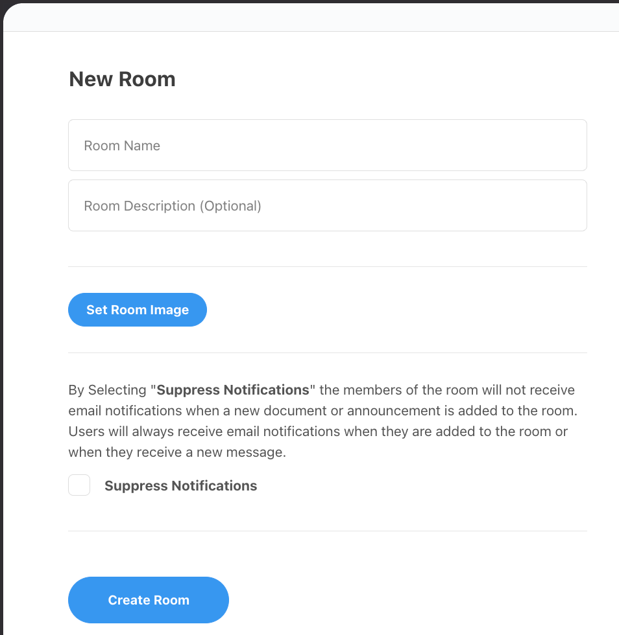This screenshot has height=635, width=619.
Task: Open the room image picker via Set Room Image
Action: 137,310
